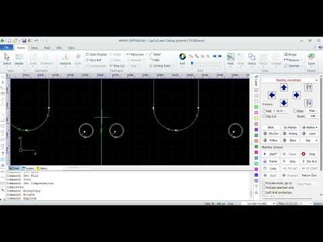Select the yellow layer color swatch
The width and height of the screenshot is (323, 242).
coord(256,118)
